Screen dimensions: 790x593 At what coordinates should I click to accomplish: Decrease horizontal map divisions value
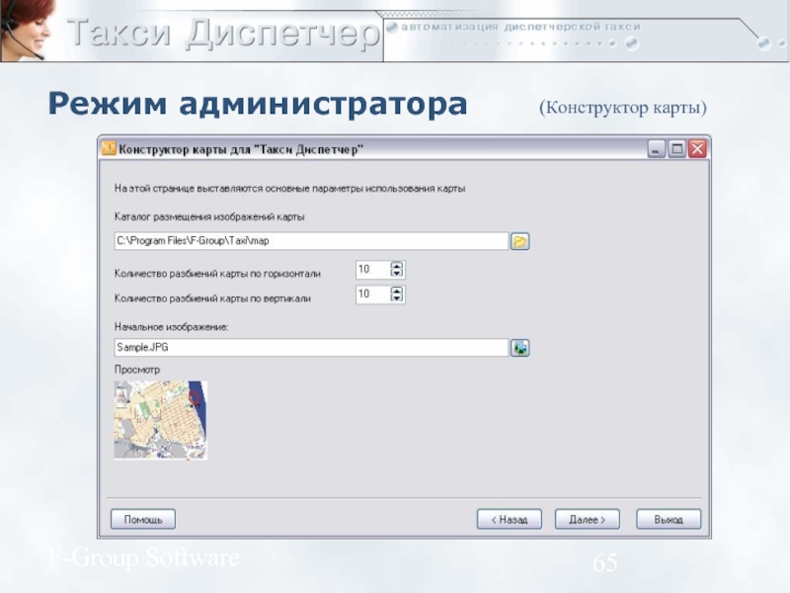[x=397, y=274]
